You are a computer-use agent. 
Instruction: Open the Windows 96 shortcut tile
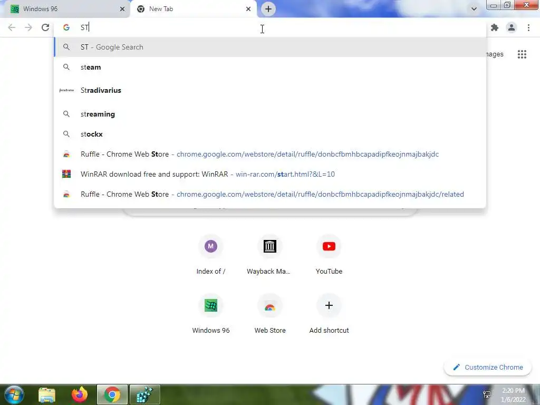pyautogui.click(x=211, y=314)
